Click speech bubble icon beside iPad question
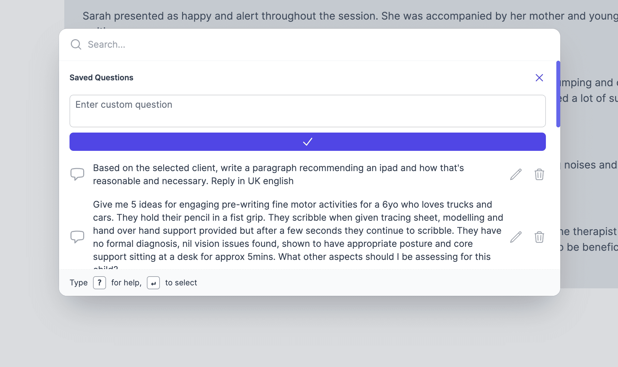The width and height of the screenshot is (618, 367). click(x=77, y=174)
